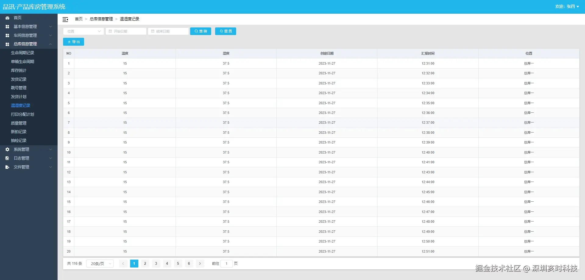585x280 pixels.
Task: Select 库存统计 in sidebar
Action: [19, 71]
